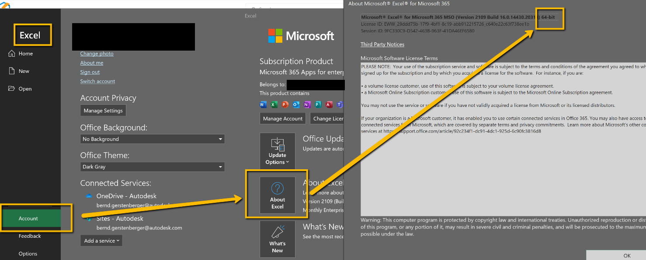Screen dimensions: 646x260
Task: Click the 'What's New' section heading text
Action: [323, 227]
